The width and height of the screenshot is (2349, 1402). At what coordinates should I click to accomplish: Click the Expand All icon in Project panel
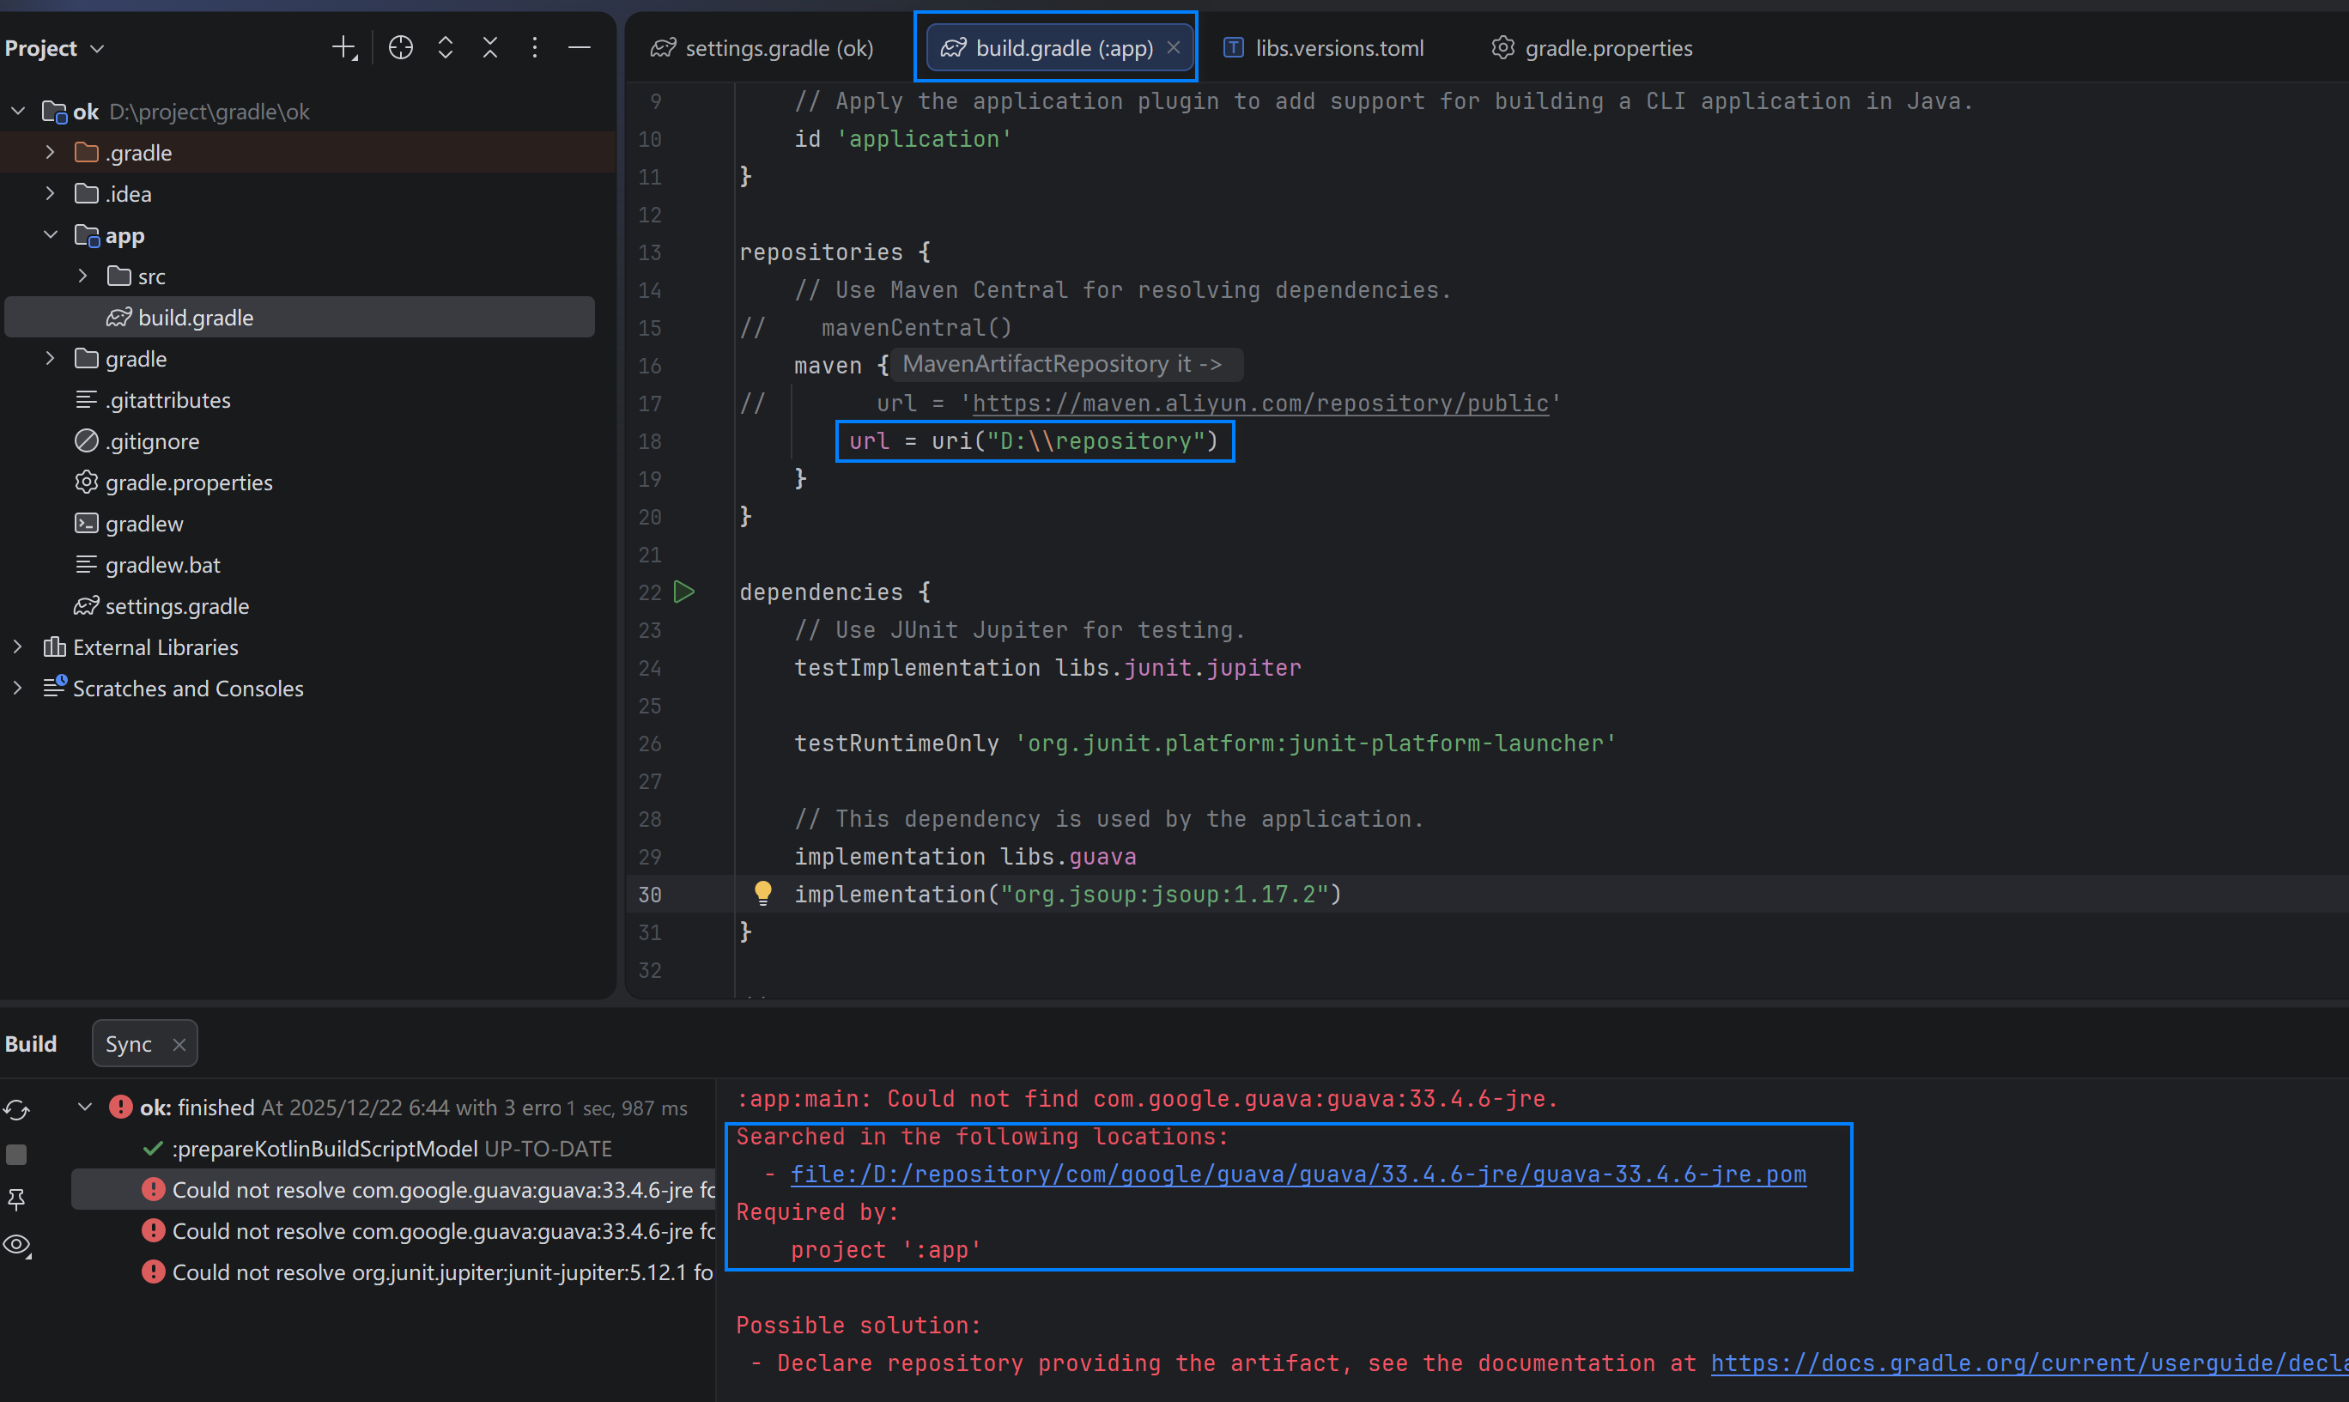446,47
